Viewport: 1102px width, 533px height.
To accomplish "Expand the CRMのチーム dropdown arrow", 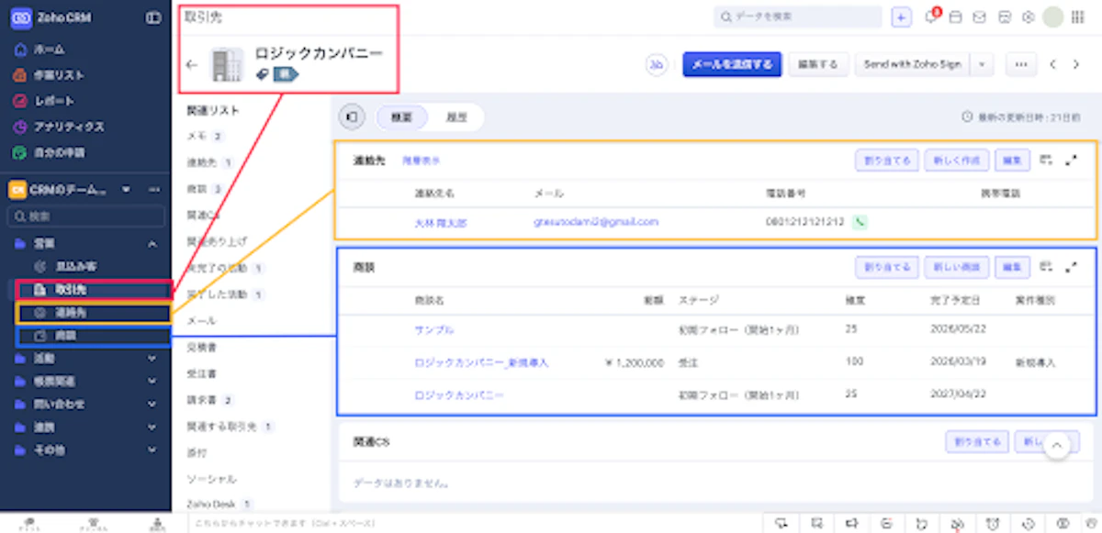I will [x=126, y=190].
